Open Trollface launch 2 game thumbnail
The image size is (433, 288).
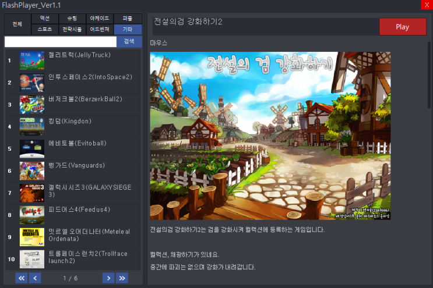click(x=32, y=259)
